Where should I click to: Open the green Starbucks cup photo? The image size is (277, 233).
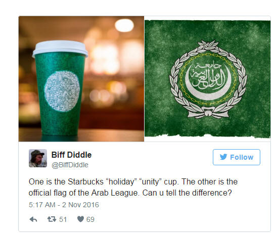coord(81,79)
